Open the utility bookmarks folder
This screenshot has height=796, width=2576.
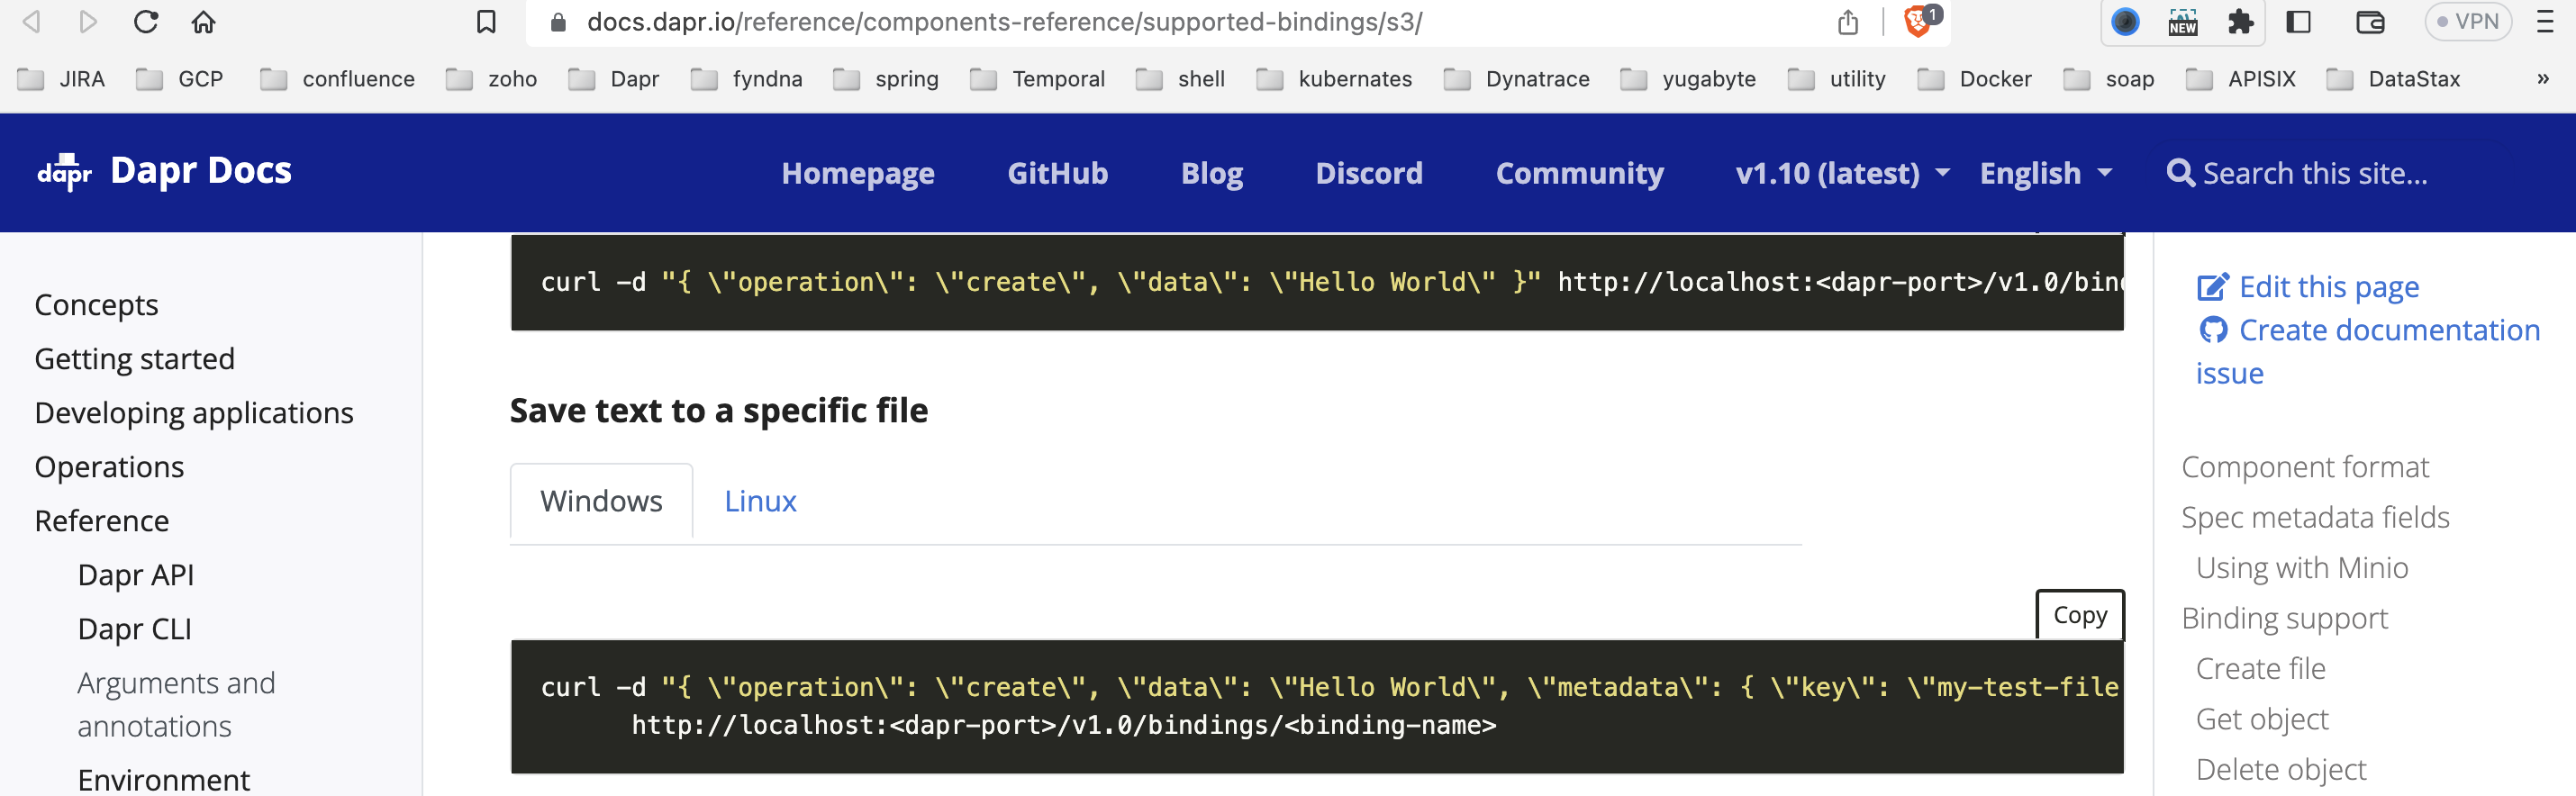click(1837, 79)
